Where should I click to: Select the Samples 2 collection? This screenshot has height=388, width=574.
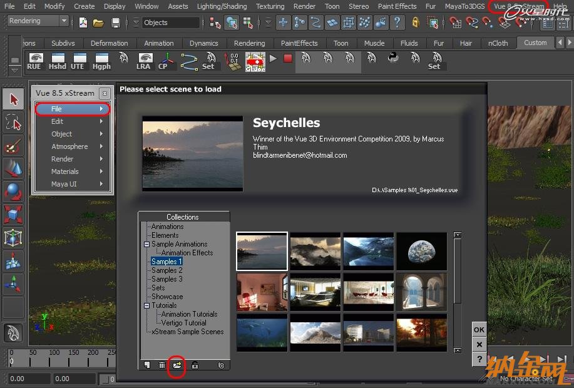click(167, 270)
